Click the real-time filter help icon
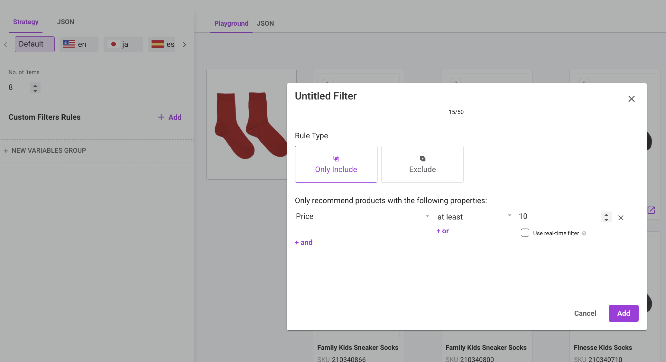 click(584, 233)
